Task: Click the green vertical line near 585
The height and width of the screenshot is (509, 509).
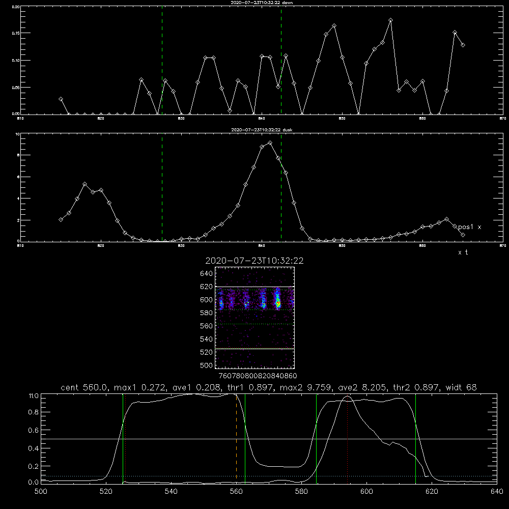Action: coord(316,438)
